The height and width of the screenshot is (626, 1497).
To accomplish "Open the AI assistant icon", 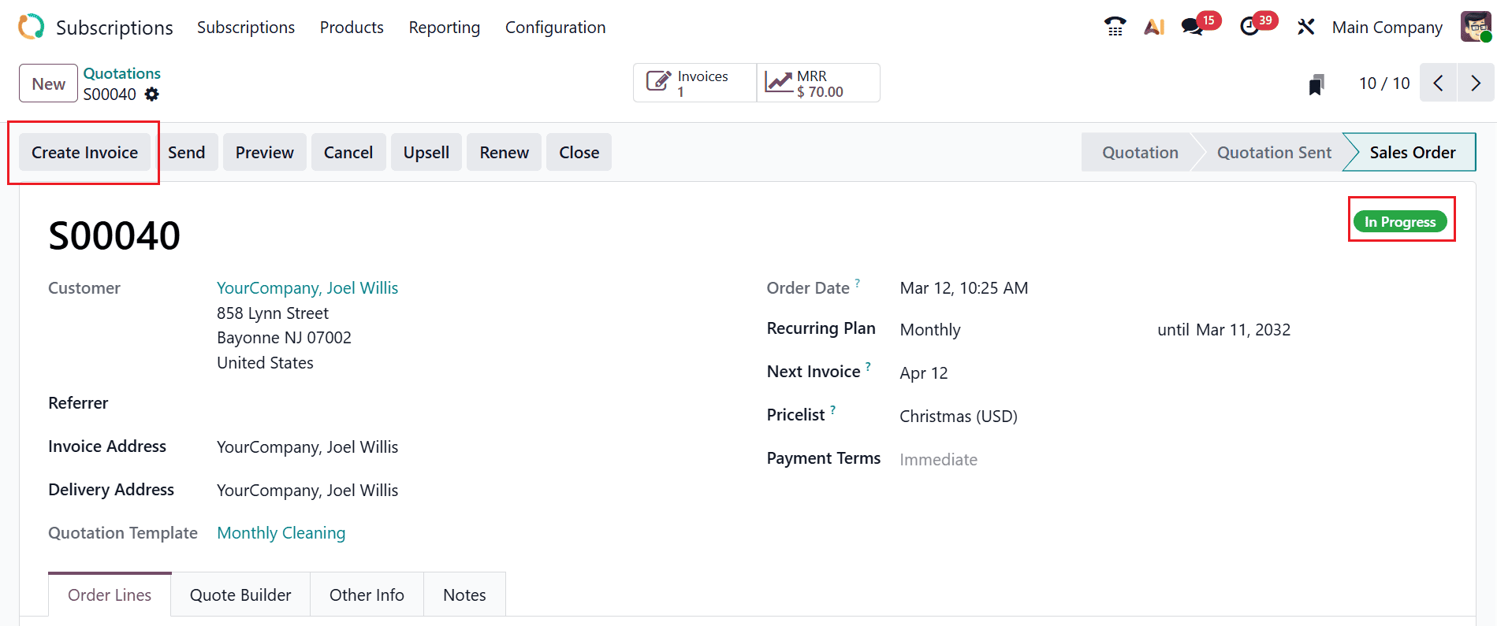I will click(1154, 27).
